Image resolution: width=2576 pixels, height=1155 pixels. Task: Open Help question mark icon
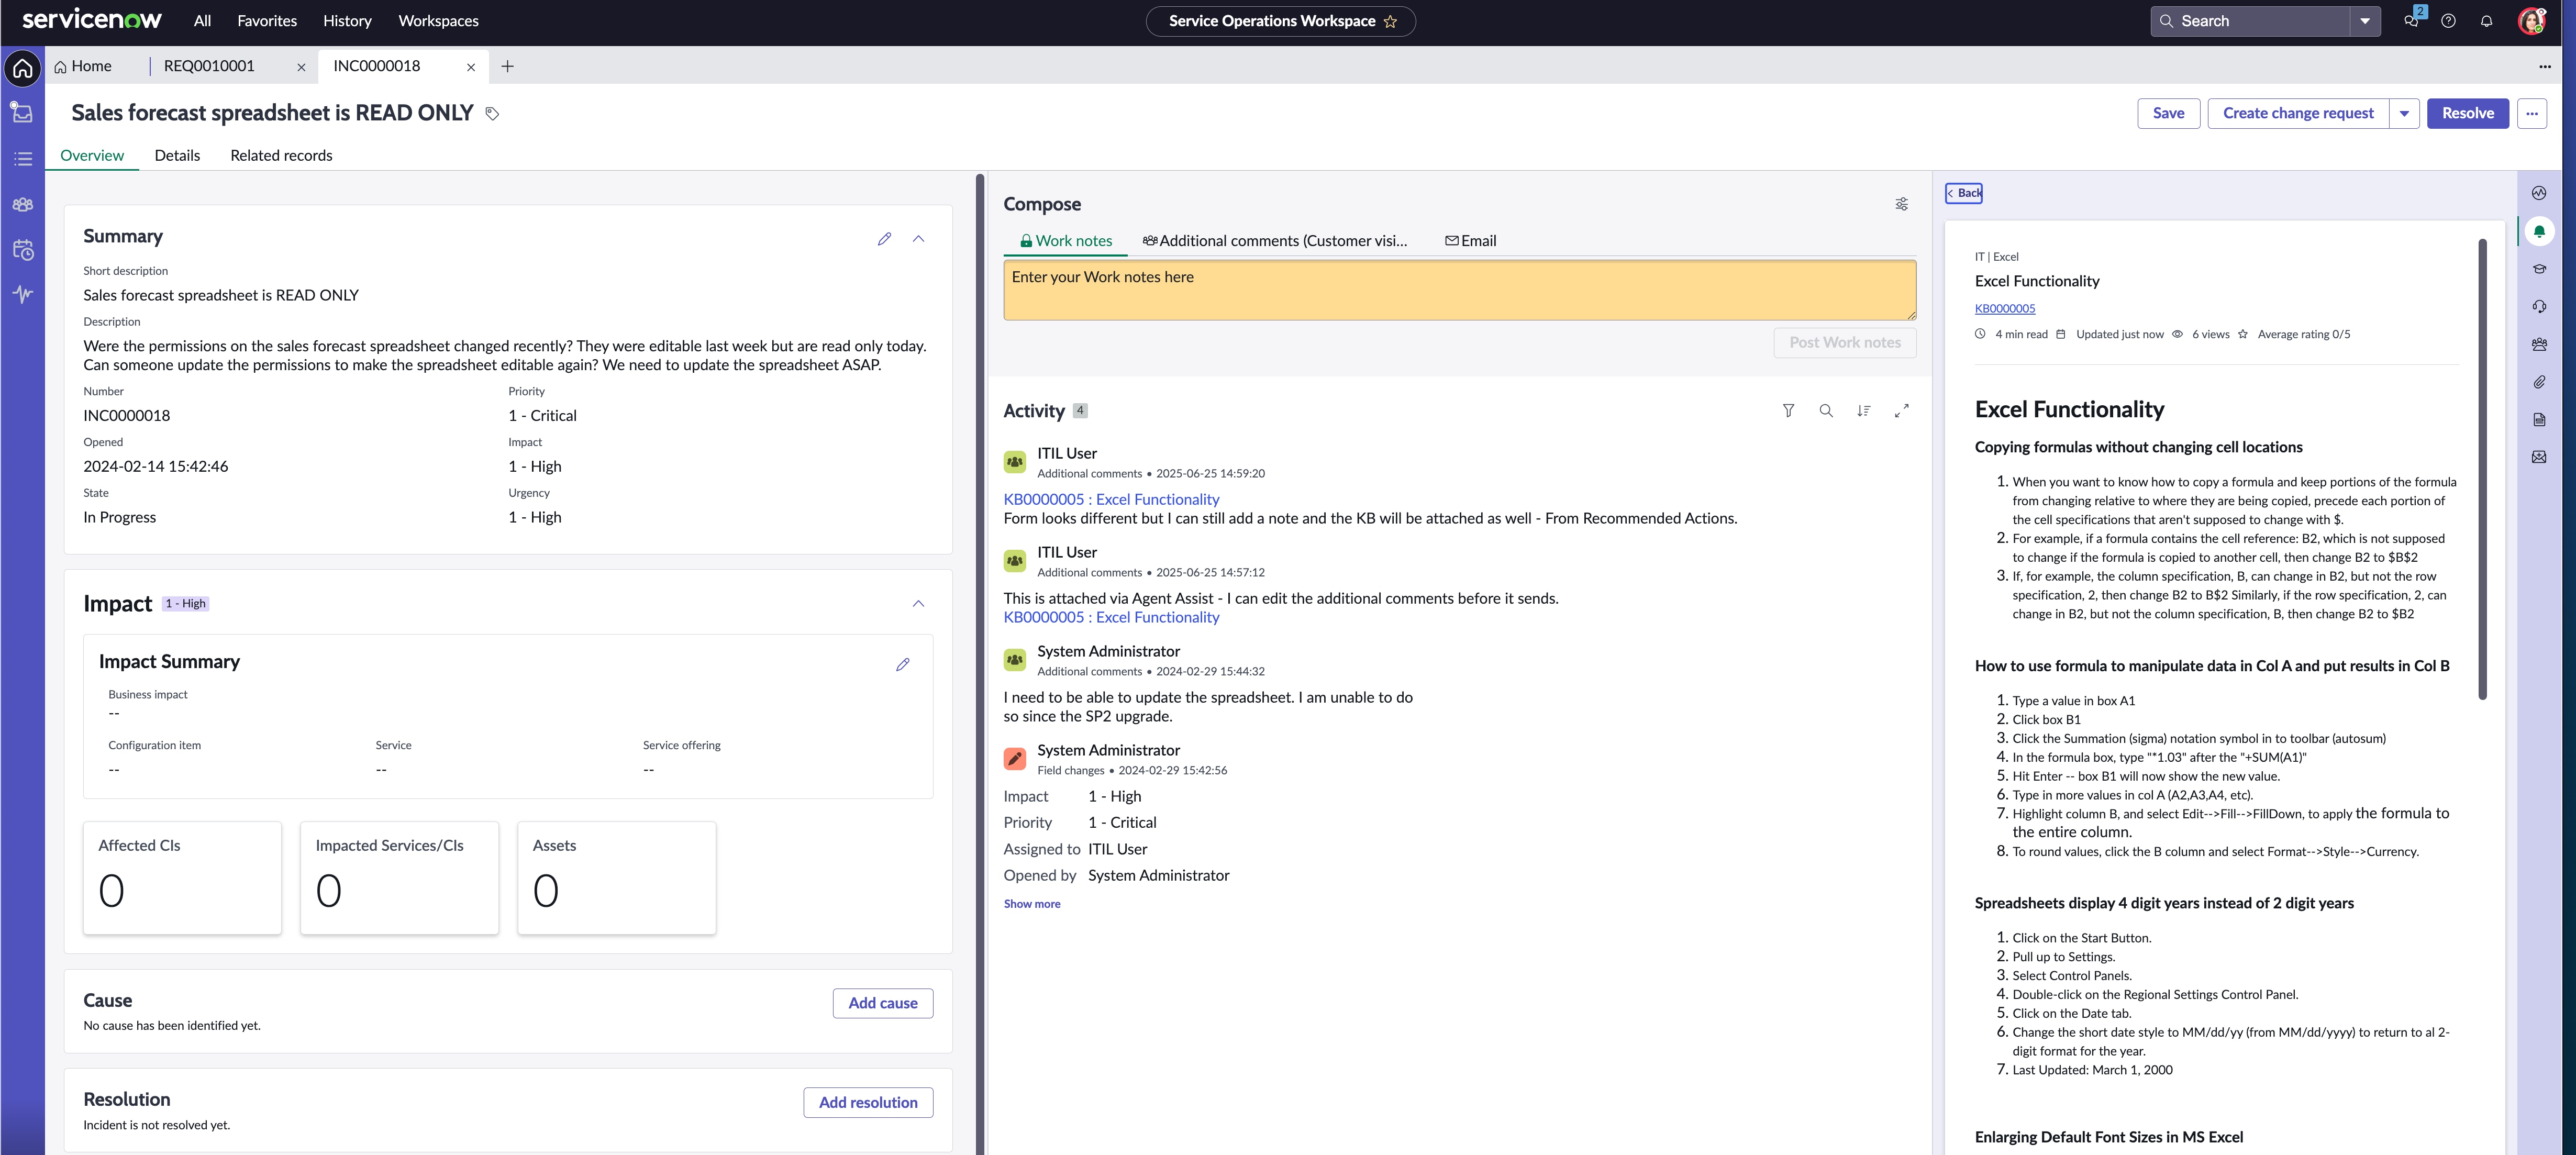coord(2448,21)
